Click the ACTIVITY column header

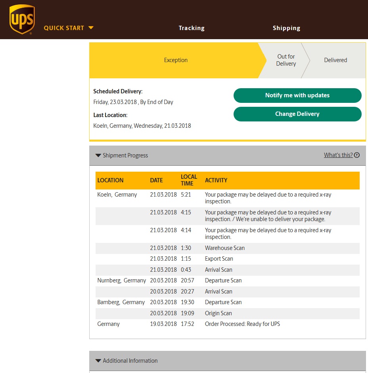coord(216,180)
